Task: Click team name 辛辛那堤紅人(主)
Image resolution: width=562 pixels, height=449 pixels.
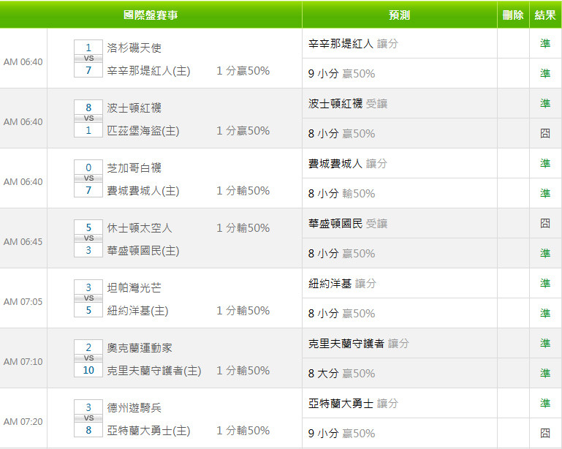Action: (148, 71)
